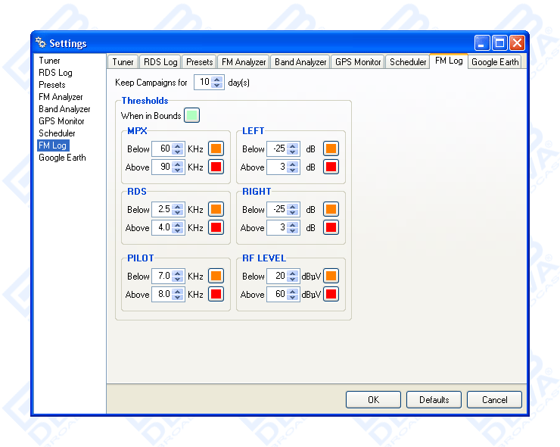Click the PILOT Above value field
Image resolution: width=560 pixels, height=447 pixels.
(162, 294)
